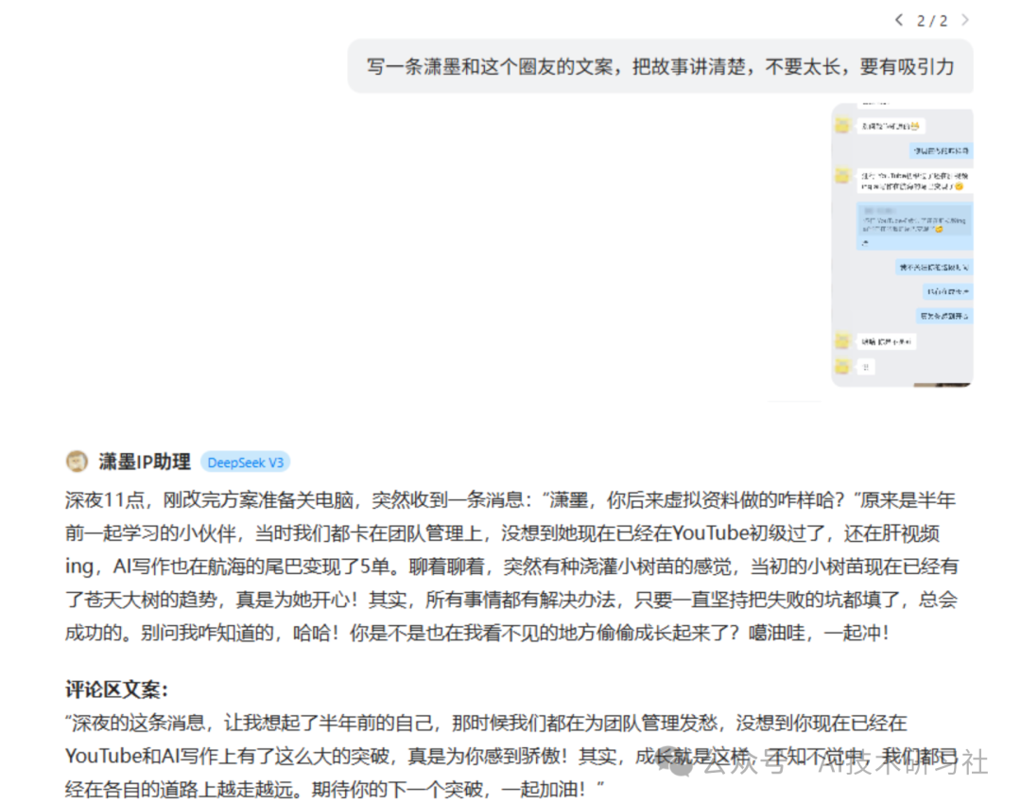Image resolution: width=1021 pixels, height=803 pixels.
Task: Expand the version navigation at 2/2
Action: [x=931, y=20]
